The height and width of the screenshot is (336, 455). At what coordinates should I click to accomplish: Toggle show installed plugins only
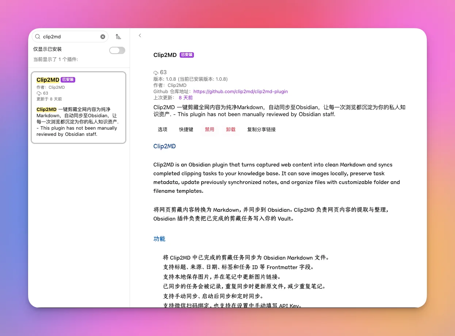pos(117,50)
